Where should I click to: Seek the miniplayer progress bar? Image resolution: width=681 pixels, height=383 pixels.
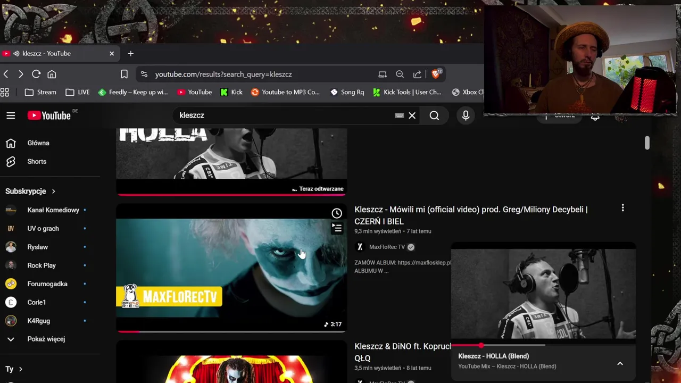tap(543, 345)
